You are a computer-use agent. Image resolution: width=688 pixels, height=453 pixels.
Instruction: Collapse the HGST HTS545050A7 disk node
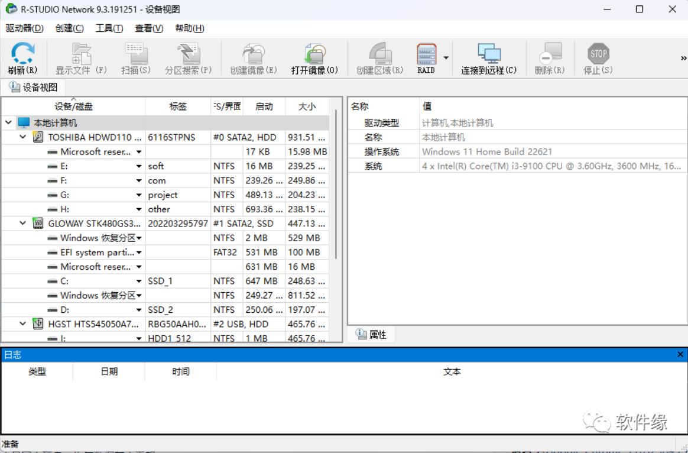[23, 324]
